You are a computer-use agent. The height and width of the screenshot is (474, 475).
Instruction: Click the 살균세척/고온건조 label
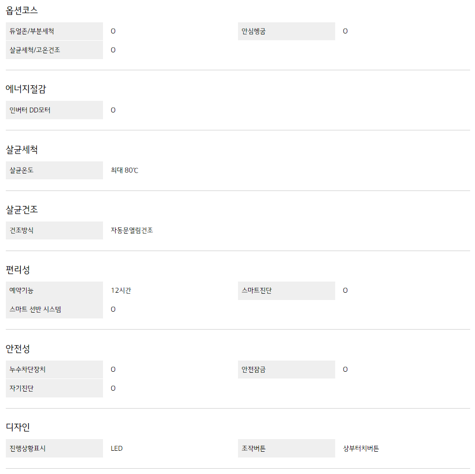[x=35, y=50]
